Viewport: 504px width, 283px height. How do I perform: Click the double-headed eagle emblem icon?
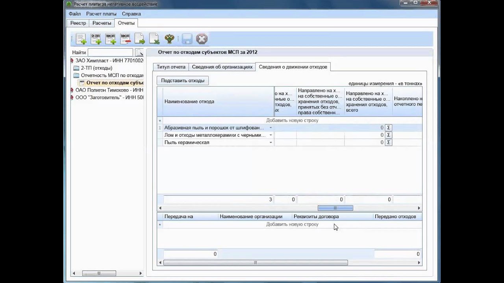tap(169, 39)
